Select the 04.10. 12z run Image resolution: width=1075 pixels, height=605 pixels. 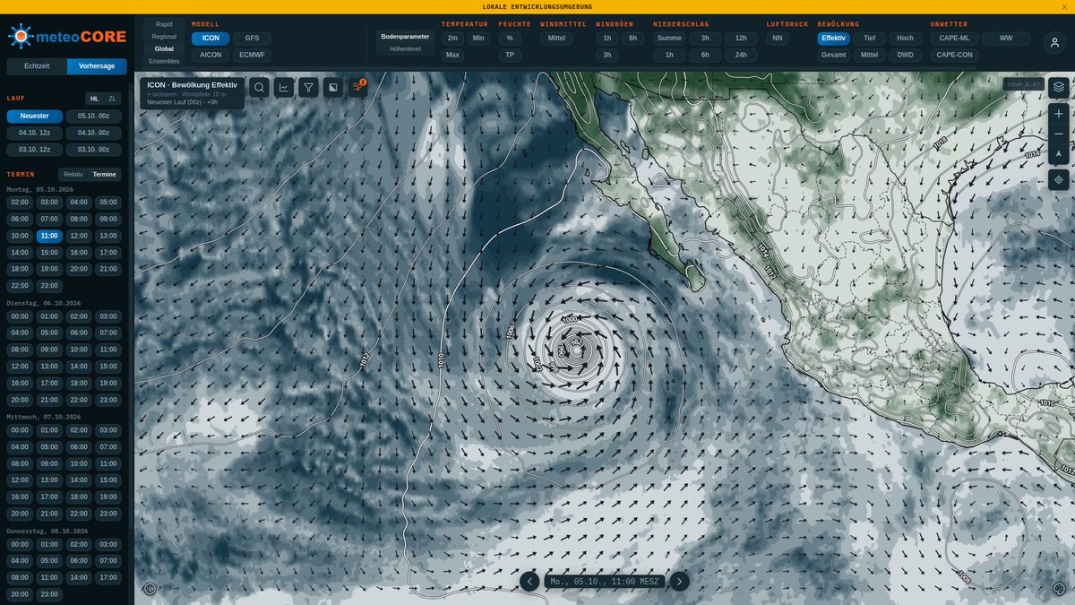pyautogui.click(x=35, y=133)
